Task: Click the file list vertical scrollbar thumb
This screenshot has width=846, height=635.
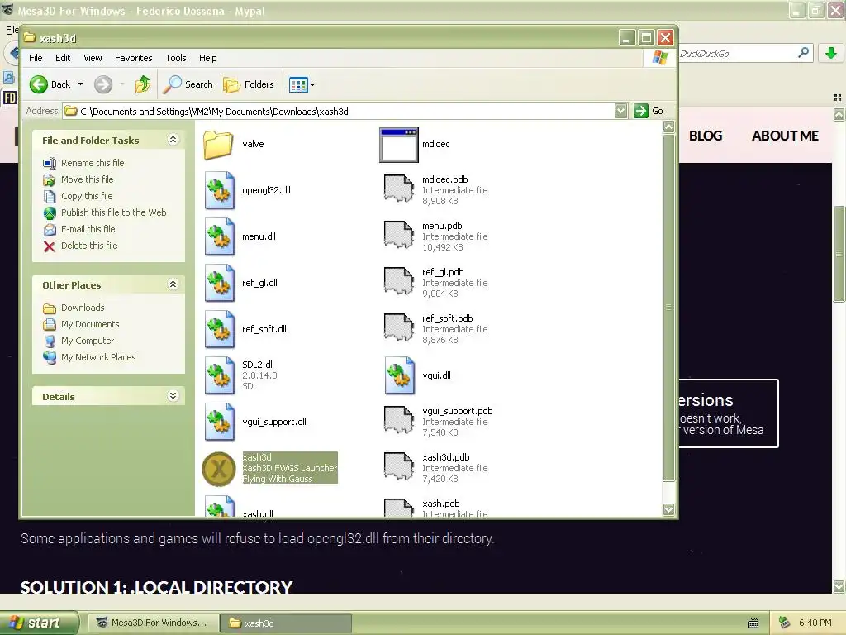Action: (x=669, y=308)
